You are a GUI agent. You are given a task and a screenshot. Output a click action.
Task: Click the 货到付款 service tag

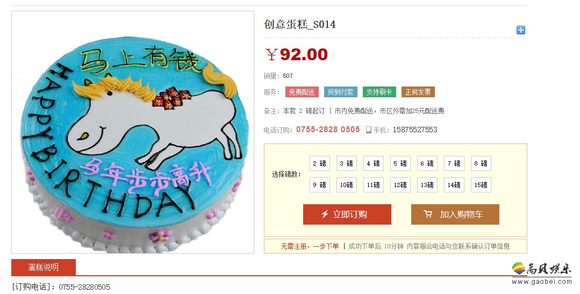coord(341,92)
